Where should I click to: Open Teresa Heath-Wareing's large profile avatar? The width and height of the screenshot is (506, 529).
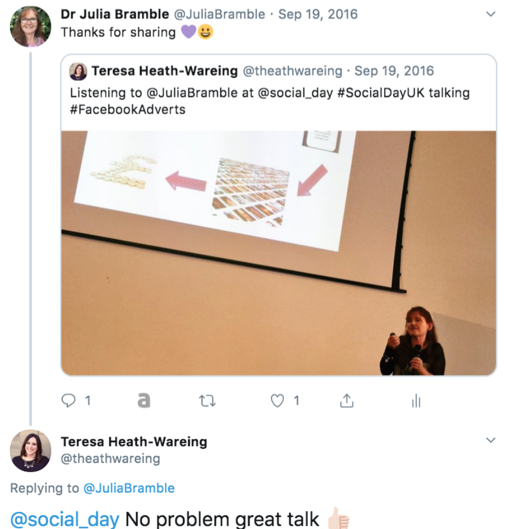point(30,451)
